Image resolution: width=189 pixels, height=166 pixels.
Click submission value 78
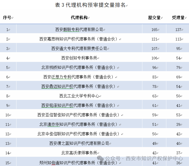[x=154, y=87]
